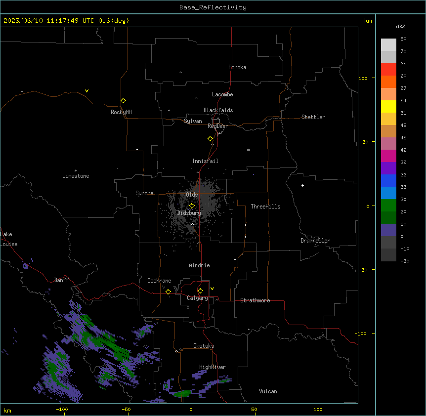Click the Limestone label
Viewport: 426px width, 416px height.
coord(76,176)
